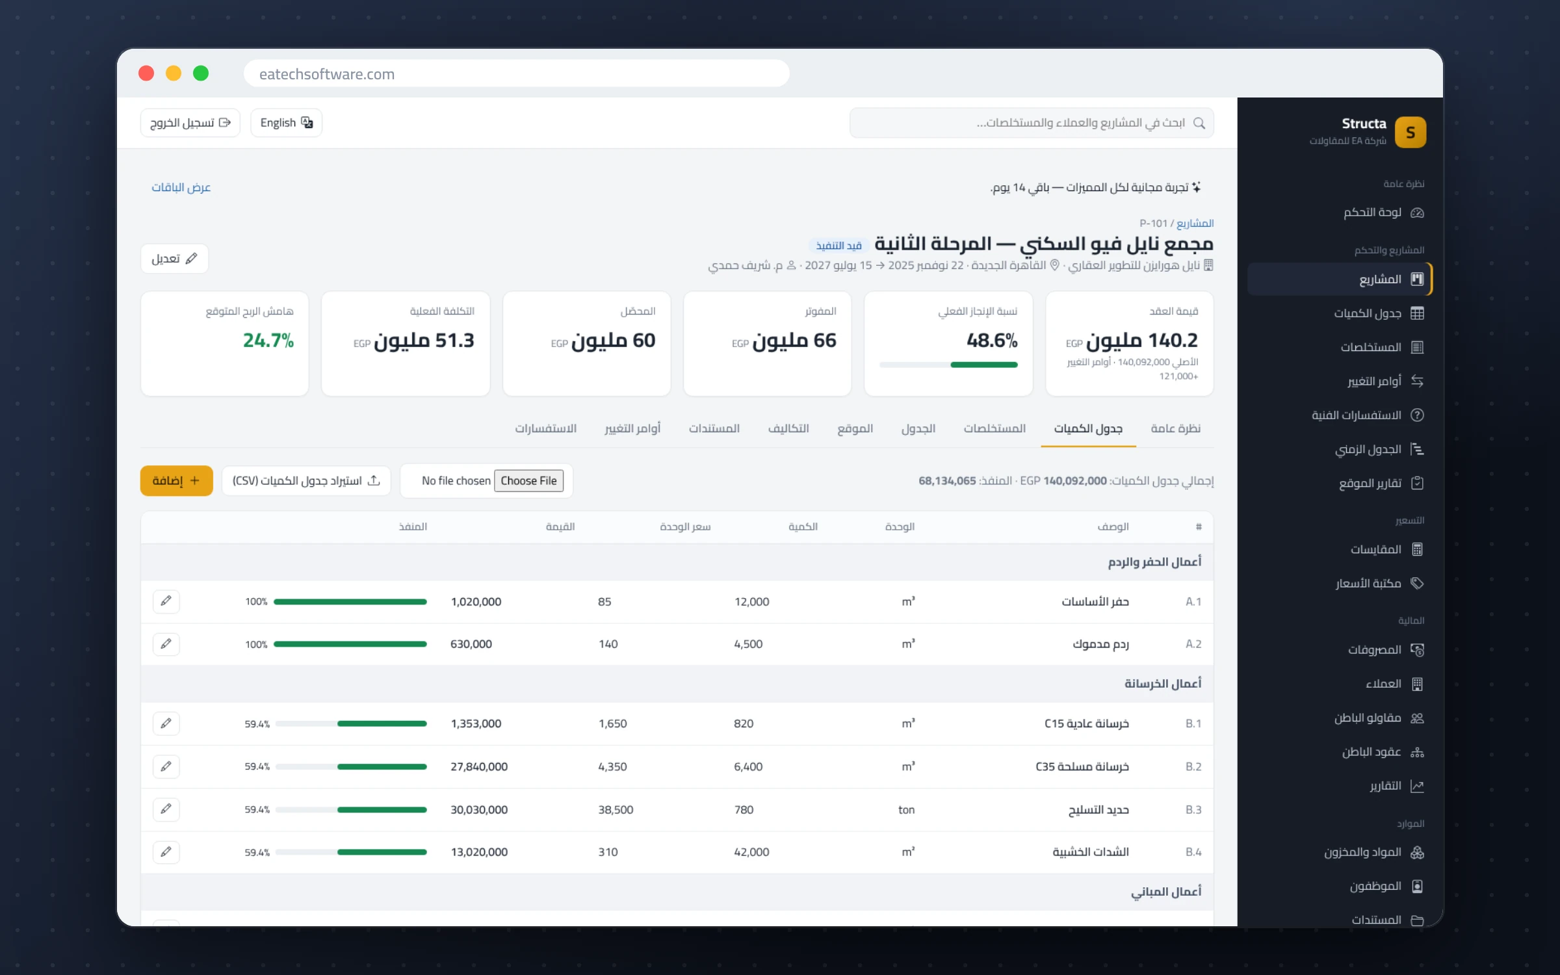1560x975 pixels.
Task: Open المستخلصات icon in the sidebar
Action: [x=1417, y=347]
